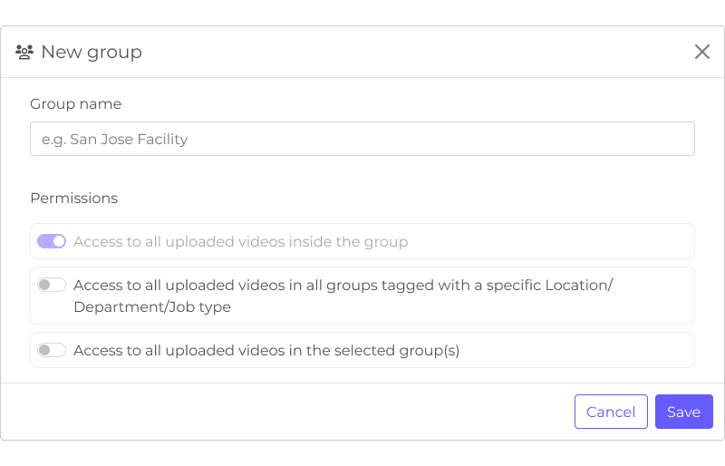725x466 pixels.
Task: Click the grey knob of the selected group(s) switch
Action: click(x=44, y=350)
